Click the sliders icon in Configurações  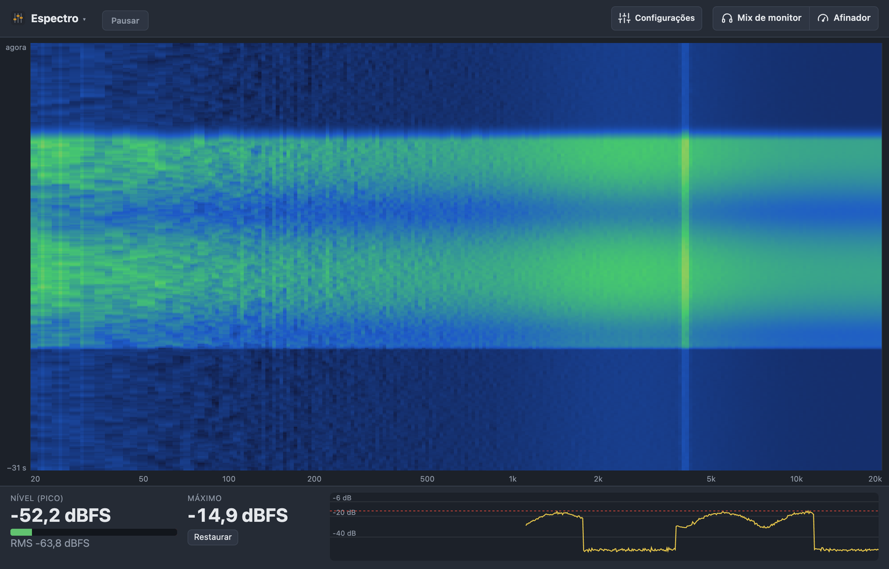(624, 18)
